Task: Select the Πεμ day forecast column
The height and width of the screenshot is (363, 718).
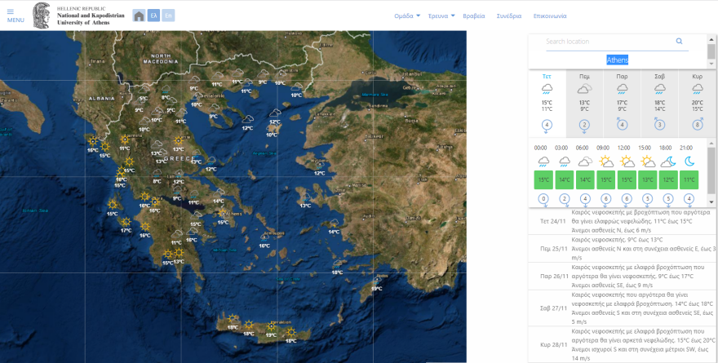Action: click(x=584, y=102)
